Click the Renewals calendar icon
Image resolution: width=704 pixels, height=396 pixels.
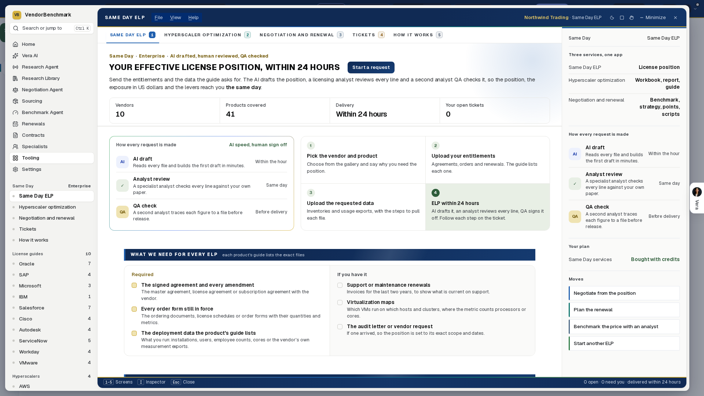[15, 124]
